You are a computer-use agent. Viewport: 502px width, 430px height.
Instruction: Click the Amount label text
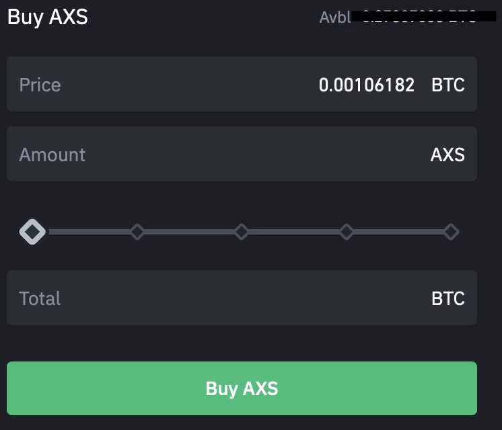tap(52, 155)
